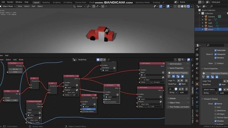Select the player object in outliner
The width and height of the screenshot is (228, 128).
(211, 30)
